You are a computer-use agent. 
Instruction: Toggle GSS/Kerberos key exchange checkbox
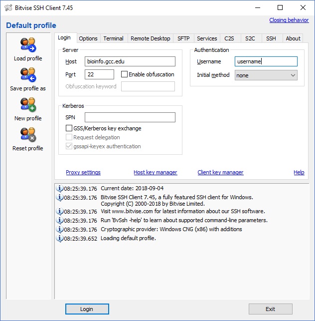click(x=69, y=128)
